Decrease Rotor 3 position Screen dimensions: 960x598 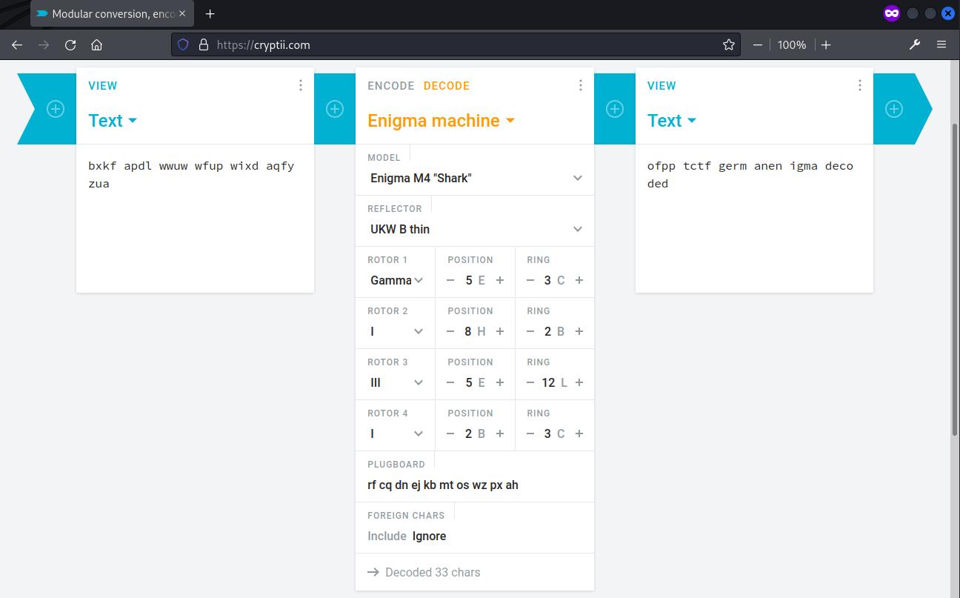pyautogui.click(x=450, y=382)
